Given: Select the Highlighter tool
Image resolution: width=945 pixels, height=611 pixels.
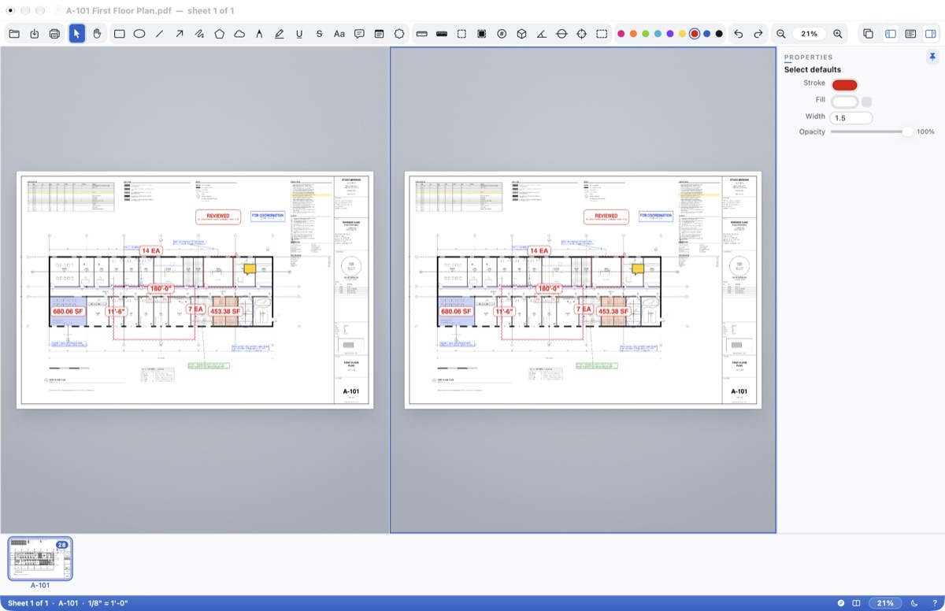Looking at the screenshot, I should pyautogui.click(x=280, y=34).
